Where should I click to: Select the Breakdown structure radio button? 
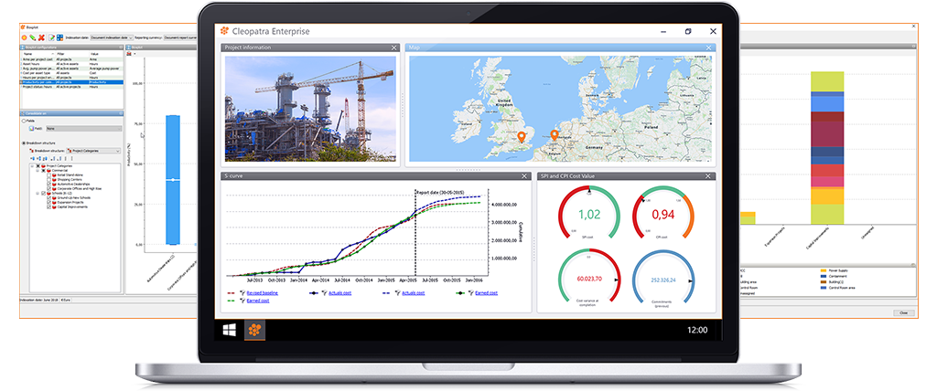click(24, 143)
